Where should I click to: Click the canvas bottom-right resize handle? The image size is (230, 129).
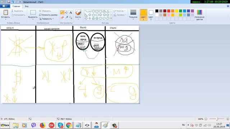[x=139, y=104]
